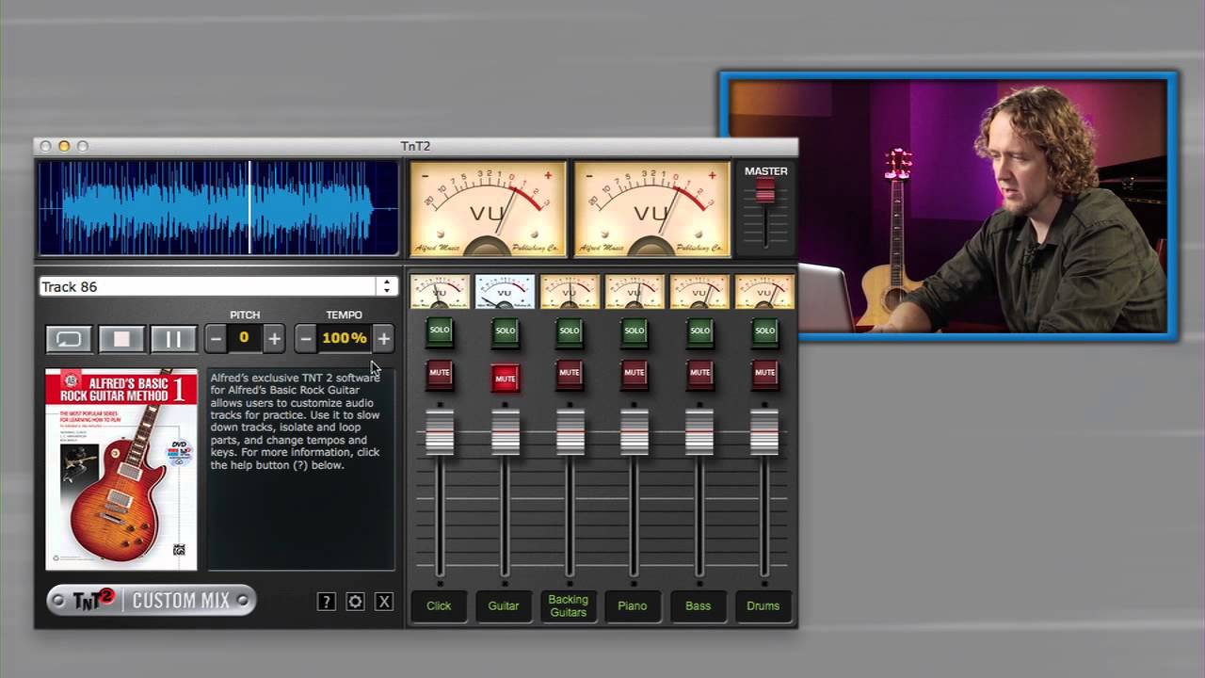Select the Backing Guitars label button
The height and width of the screenshot is (678, 1205).
point(569,605)
